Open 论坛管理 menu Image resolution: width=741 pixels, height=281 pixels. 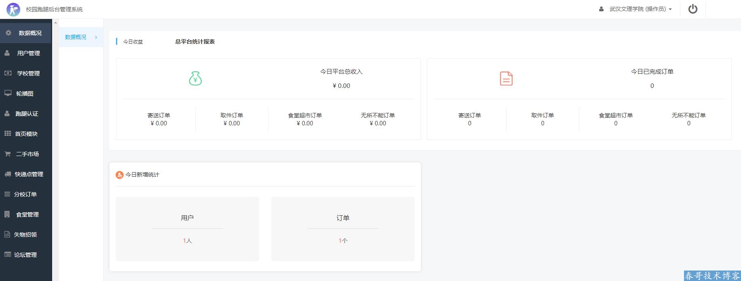click(26, 255)
